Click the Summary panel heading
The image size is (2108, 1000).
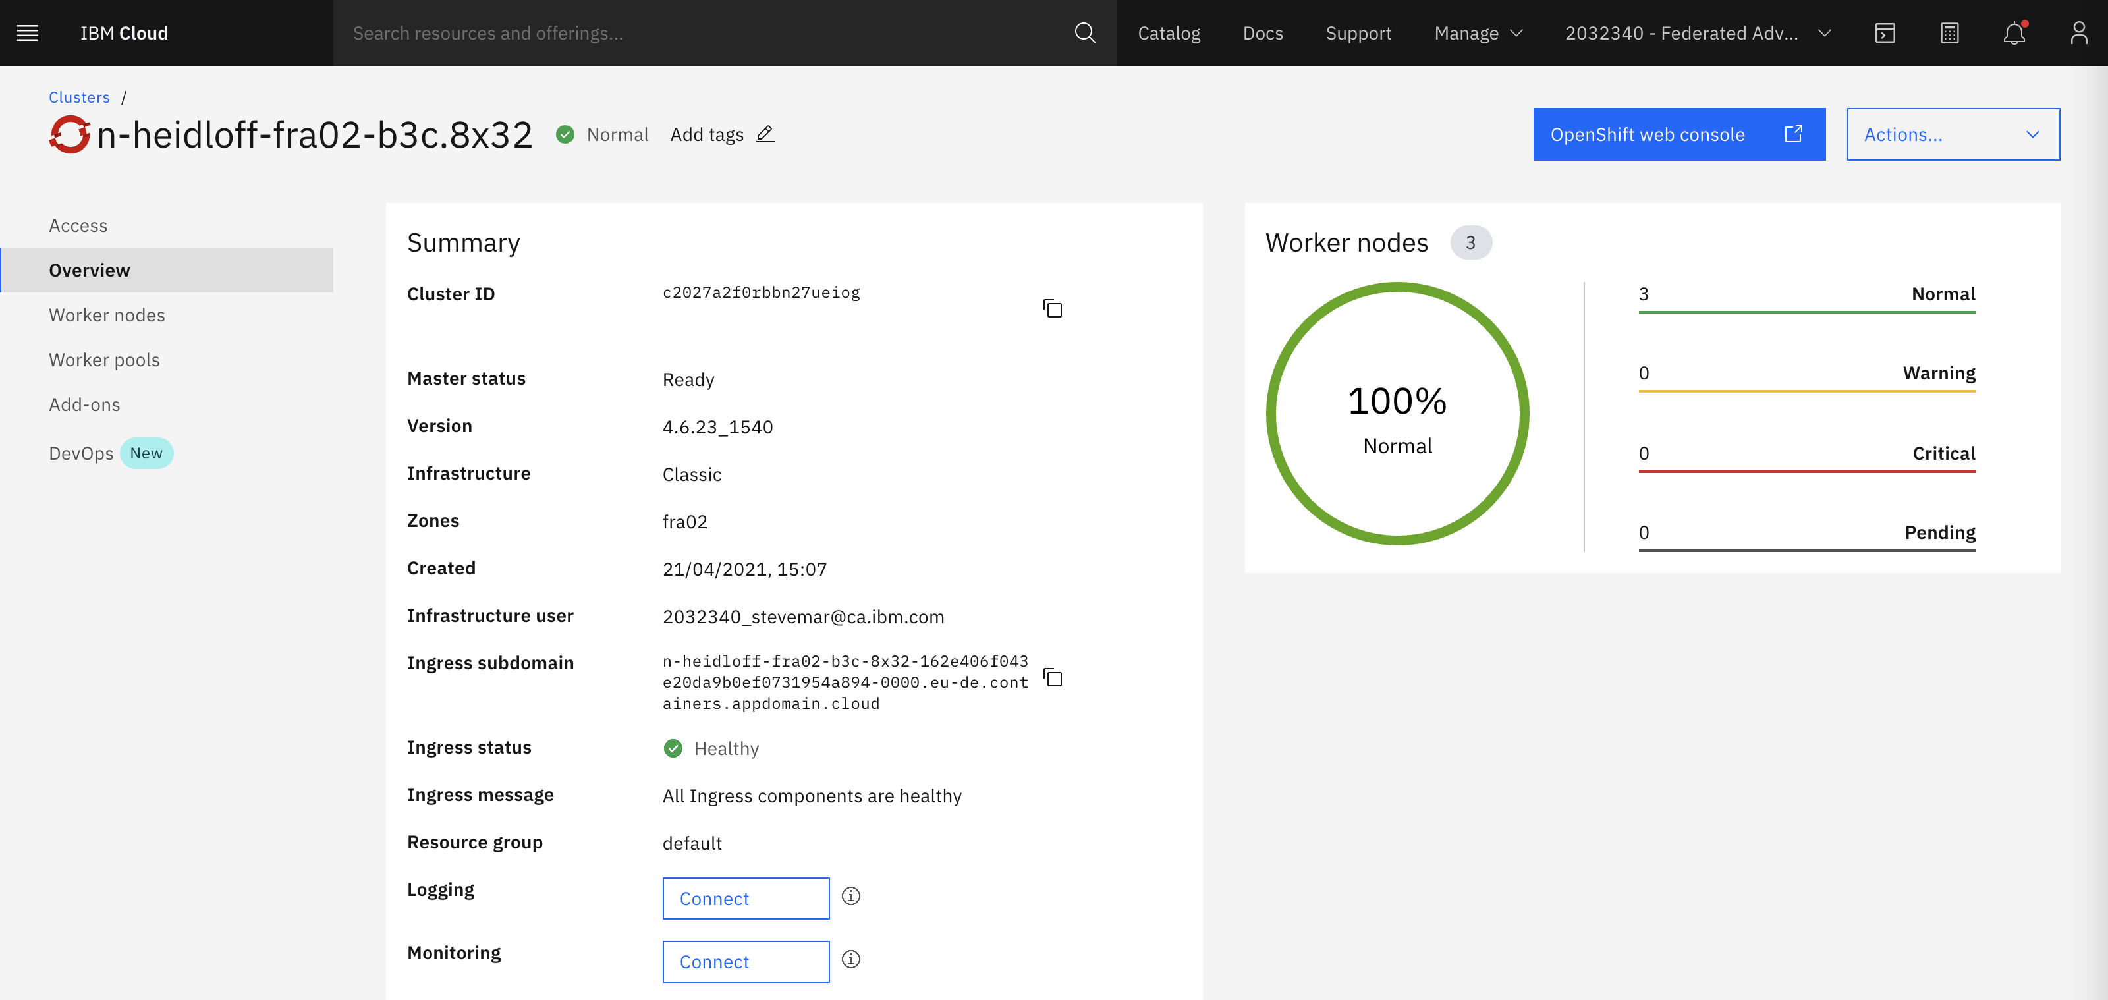point(463,242)
